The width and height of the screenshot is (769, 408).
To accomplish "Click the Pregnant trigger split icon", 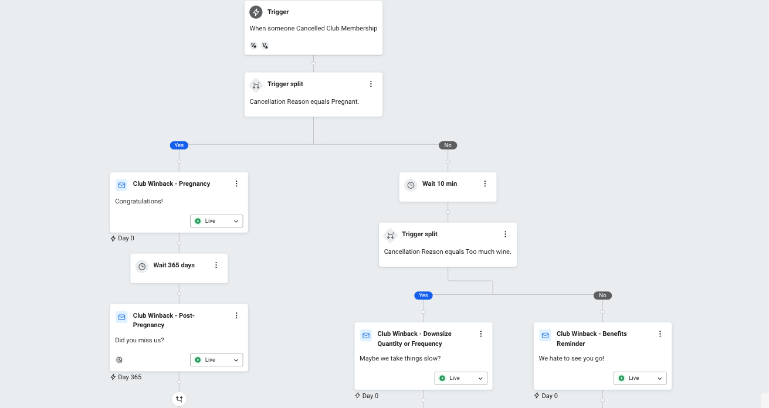I will point(256,84).
